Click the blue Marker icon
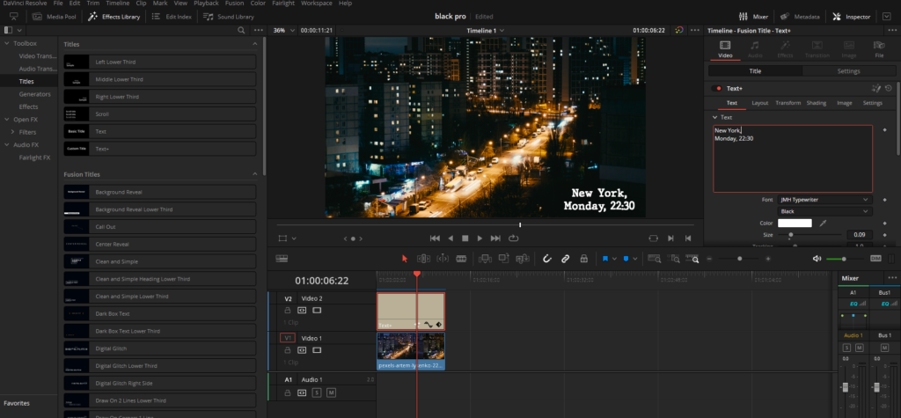 tap(626, 259)
